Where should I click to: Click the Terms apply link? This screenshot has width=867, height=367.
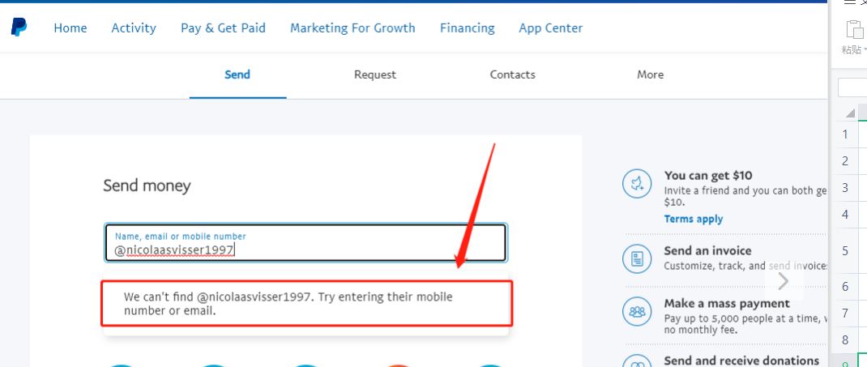click(x=694, y=219)
